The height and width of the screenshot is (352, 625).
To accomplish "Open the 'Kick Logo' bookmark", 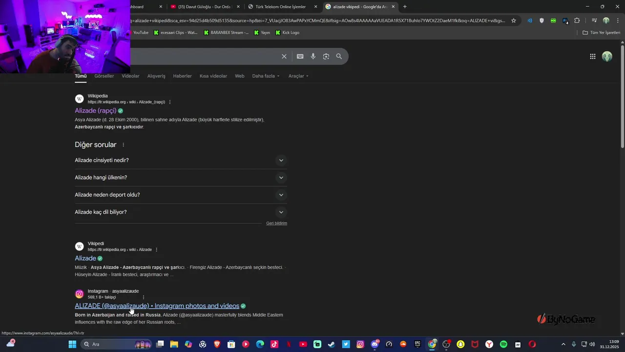I will pyautogui.click(x=287, y=33).
